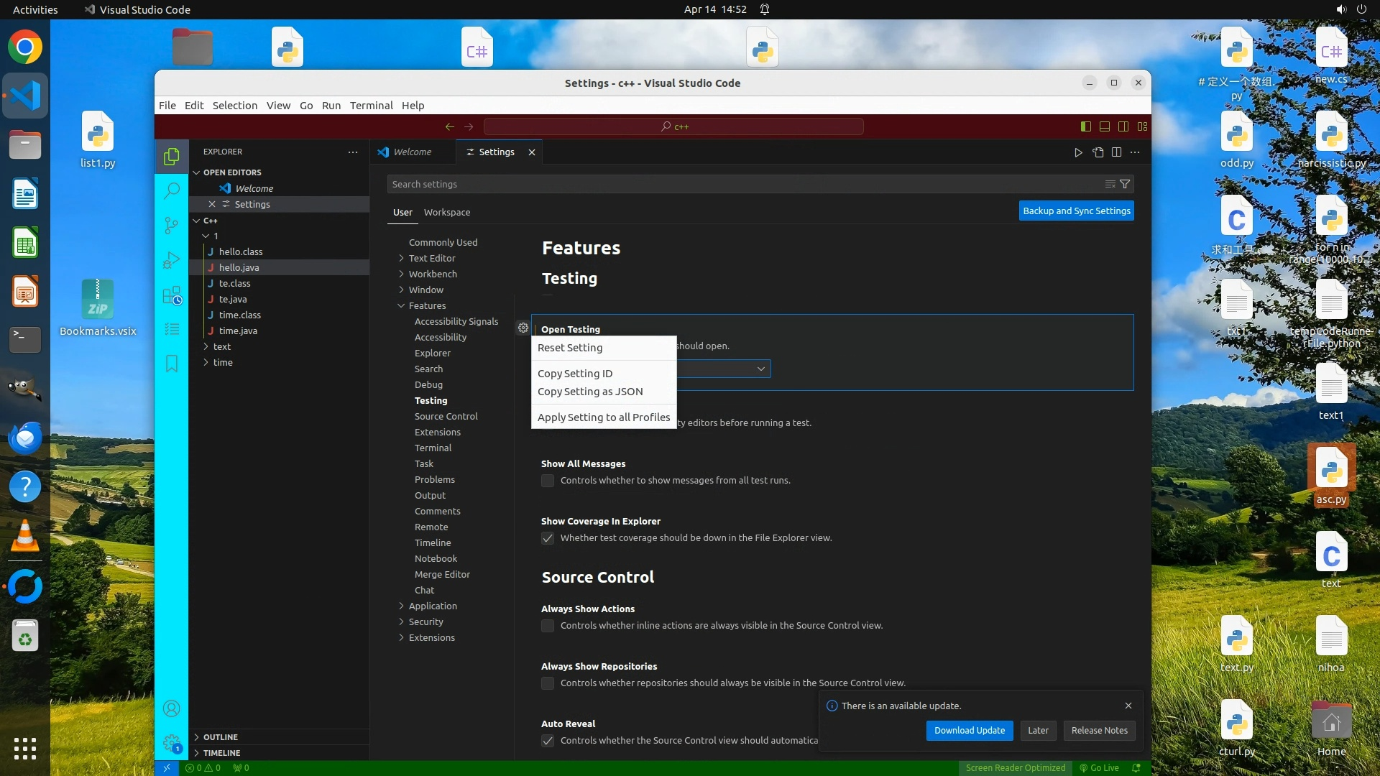The width and height of the screenshot is (1380, 776).
Task: Click the Bookmarks activity bar icon
Action: point(171,364)
